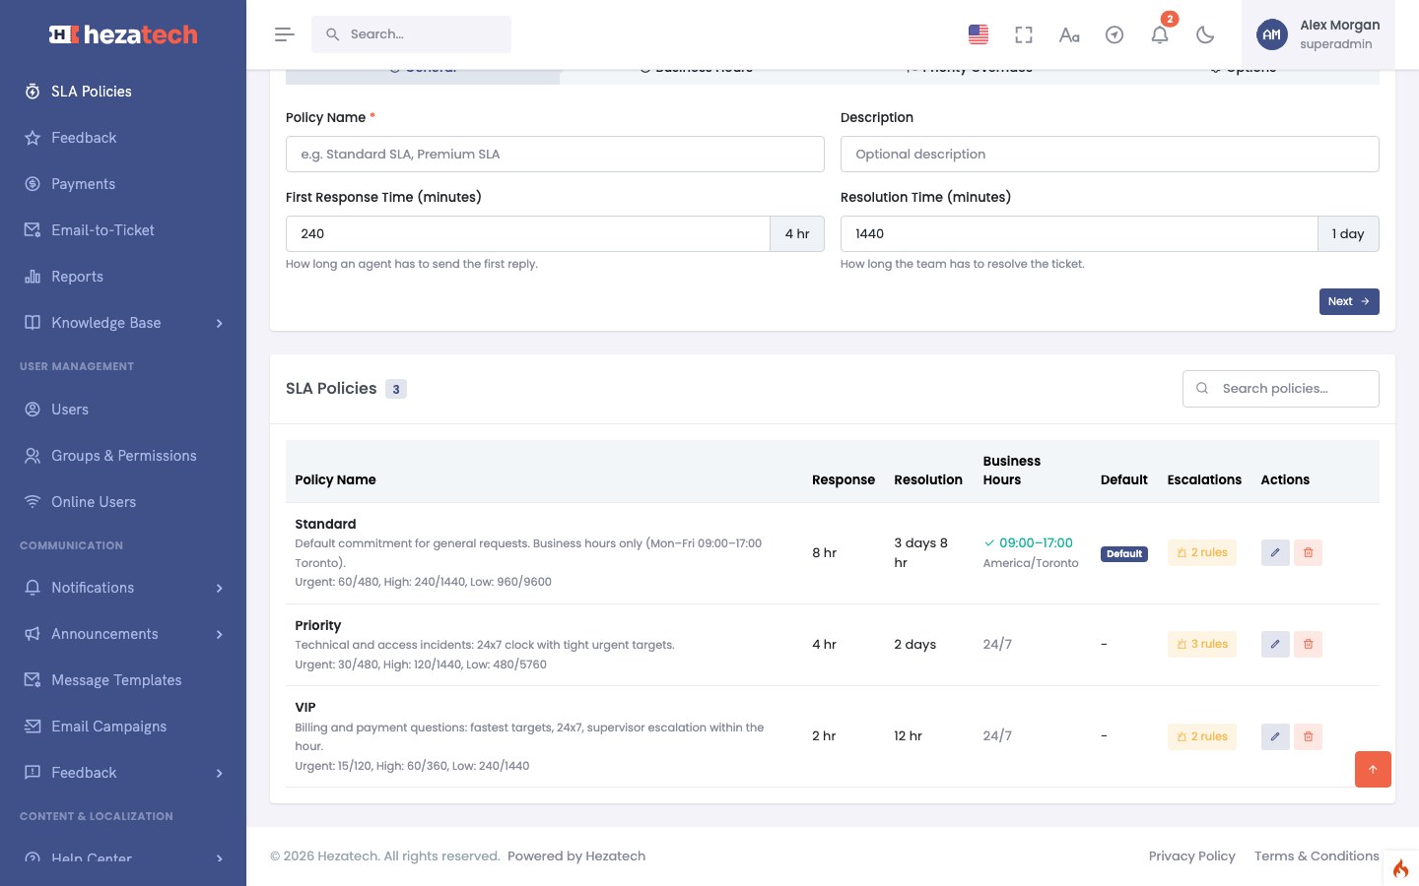1419x886 pixels.
Task: Click the hezatech logo
Action: pyautogui.click(x=123, y=34)
